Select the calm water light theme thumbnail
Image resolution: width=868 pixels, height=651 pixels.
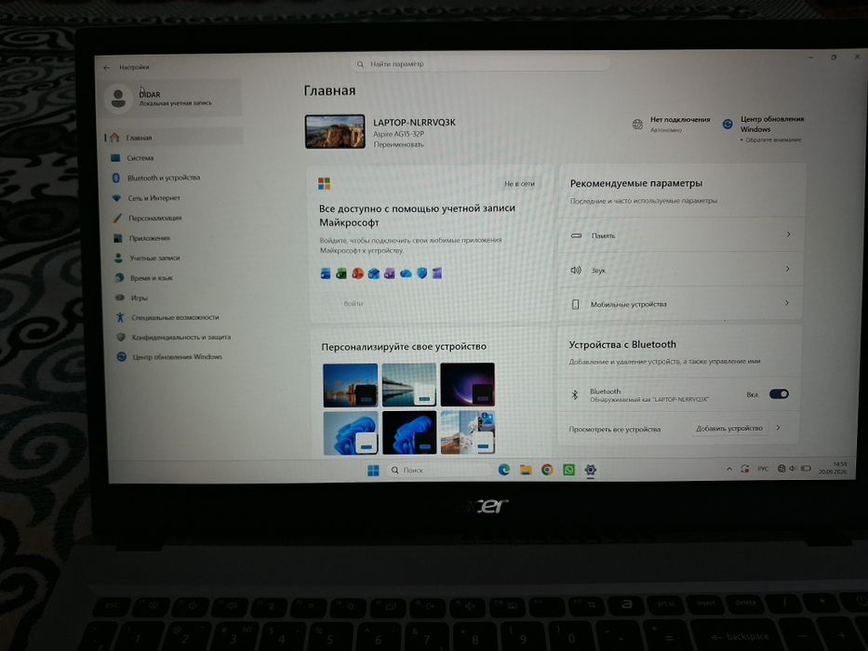409,385
